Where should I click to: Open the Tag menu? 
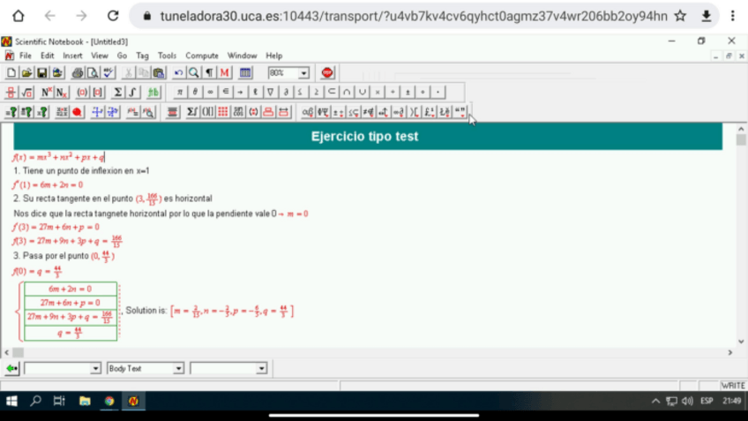tap(142, 56)
